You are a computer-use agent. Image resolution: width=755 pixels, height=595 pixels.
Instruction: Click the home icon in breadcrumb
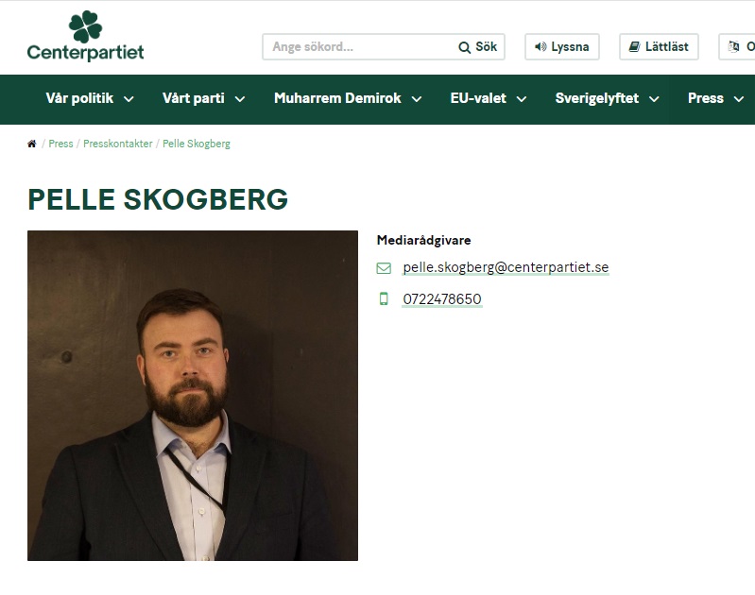[x=32, y=144]
